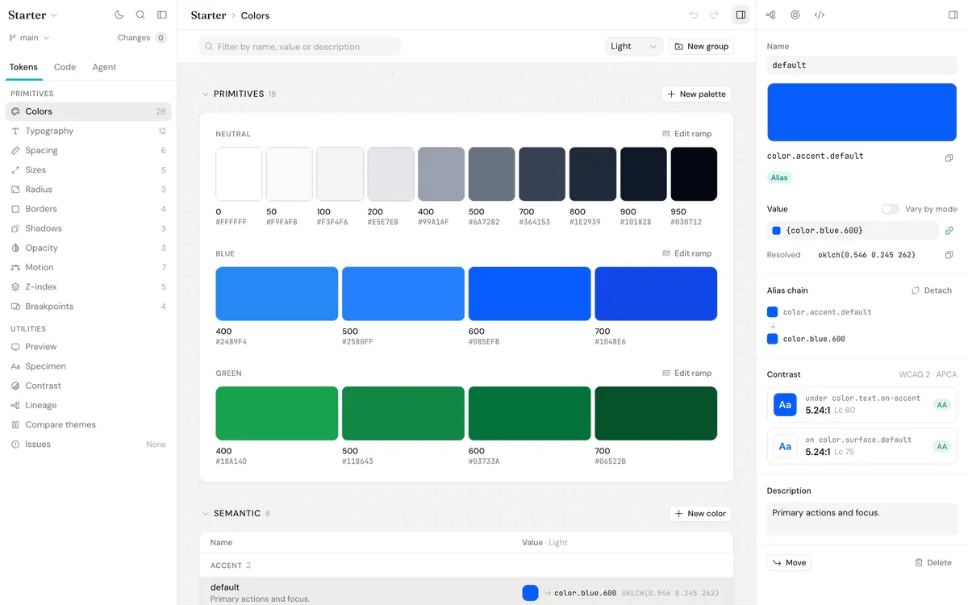Copy the color.accent.default token name
This screenshot has width=968, height=605.
(x=949, y=158)
